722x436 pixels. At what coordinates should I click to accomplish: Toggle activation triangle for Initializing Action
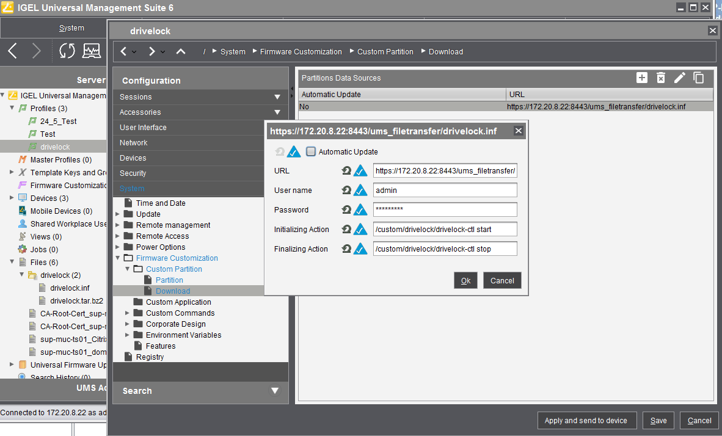(x=360, y=229)
